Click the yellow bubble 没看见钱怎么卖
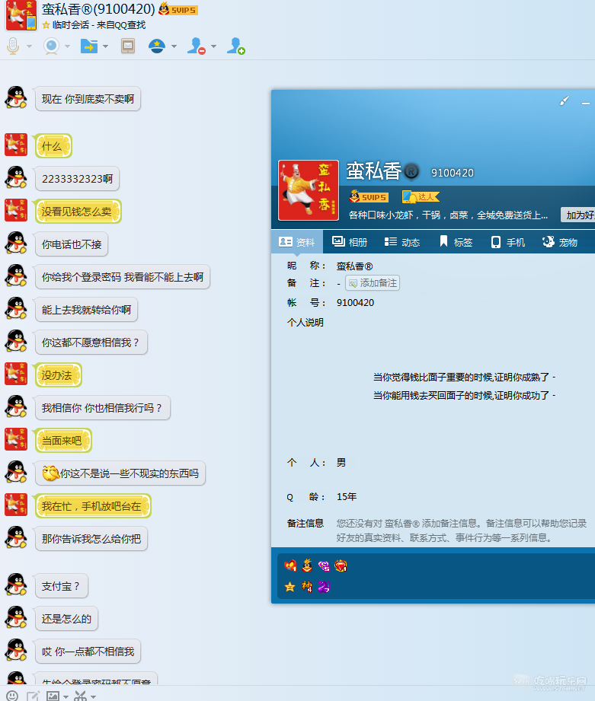The image size is (595, 701). tap(78, 212)
